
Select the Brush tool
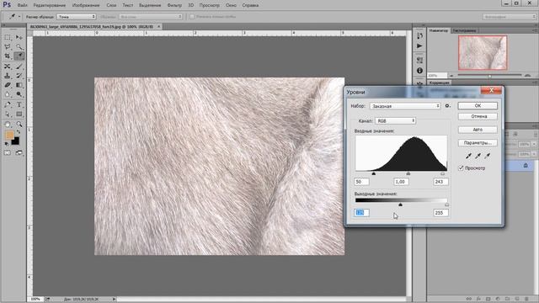tap(19, 66)
